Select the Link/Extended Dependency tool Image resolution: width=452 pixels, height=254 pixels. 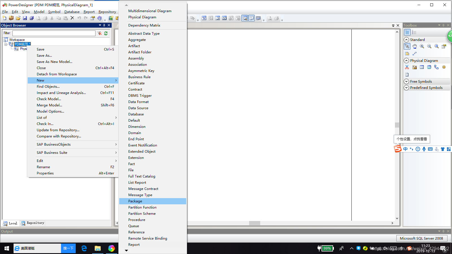click(x=414, y=54)
